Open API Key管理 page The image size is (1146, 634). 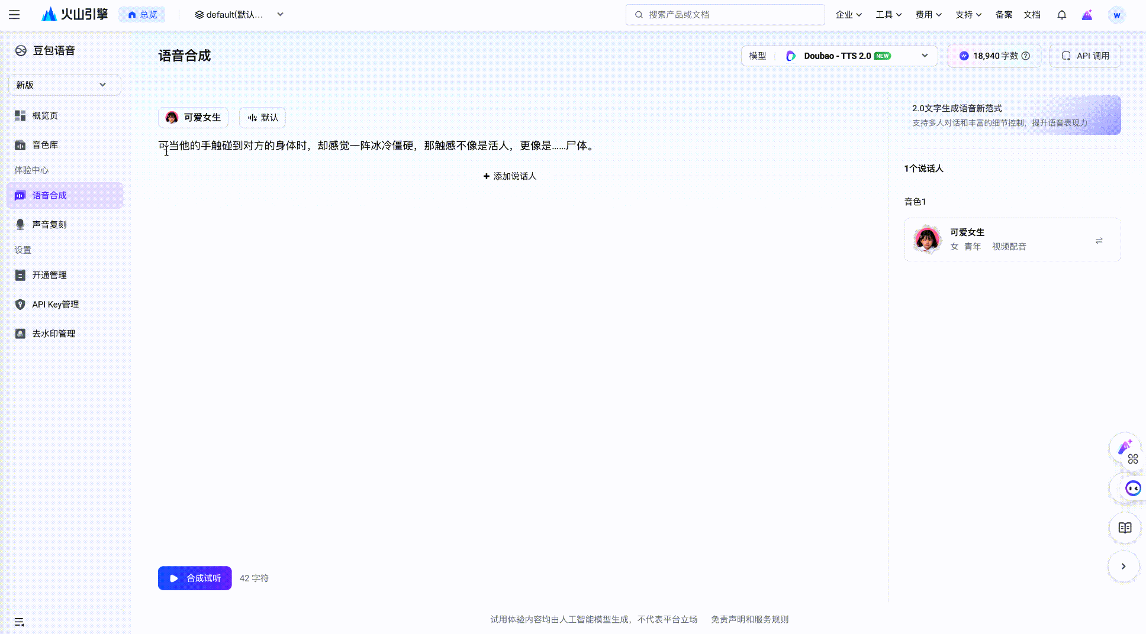tap(65, 305)
